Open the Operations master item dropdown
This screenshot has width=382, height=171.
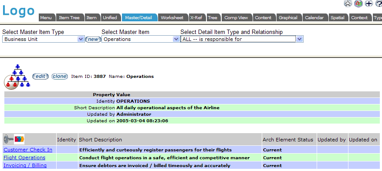pyautogui.click(x=140, y=39)
